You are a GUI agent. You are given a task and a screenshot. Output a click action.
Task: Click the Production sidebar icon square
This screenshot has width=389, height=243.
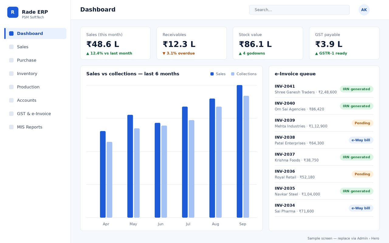coord(11,87)
